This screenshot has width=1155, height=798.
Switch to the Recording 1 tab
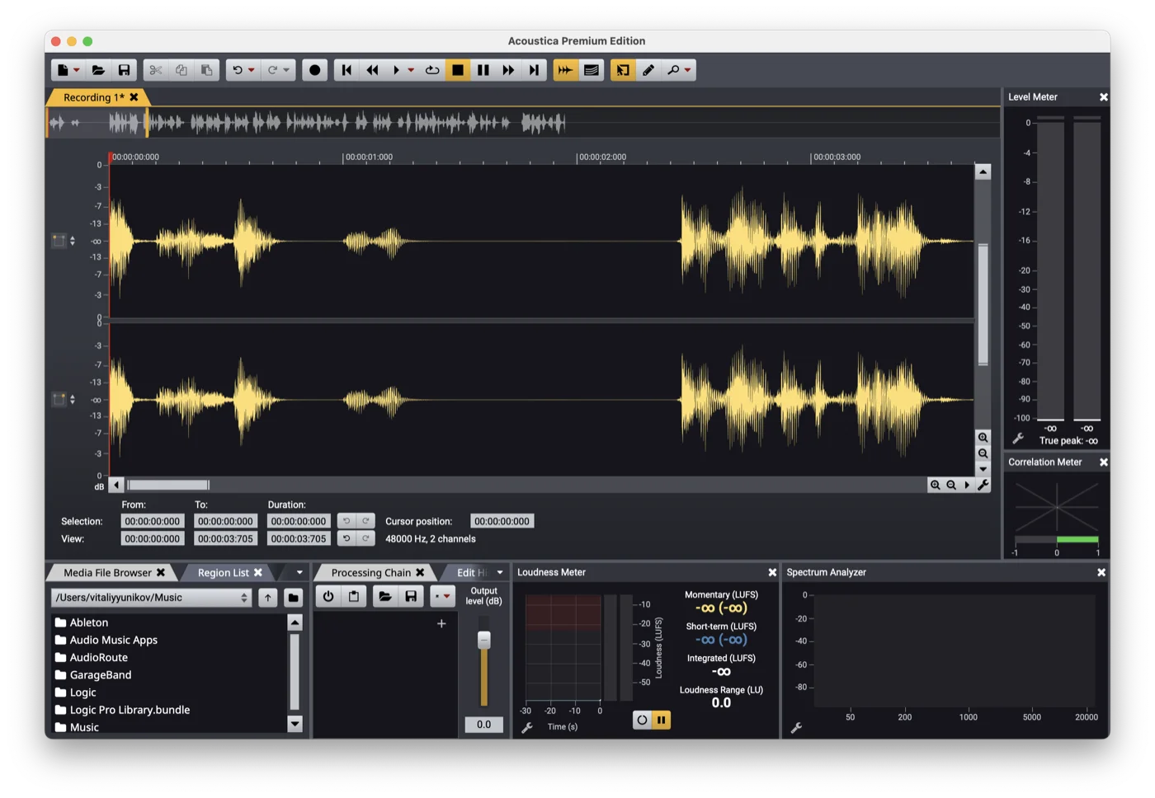93,97
